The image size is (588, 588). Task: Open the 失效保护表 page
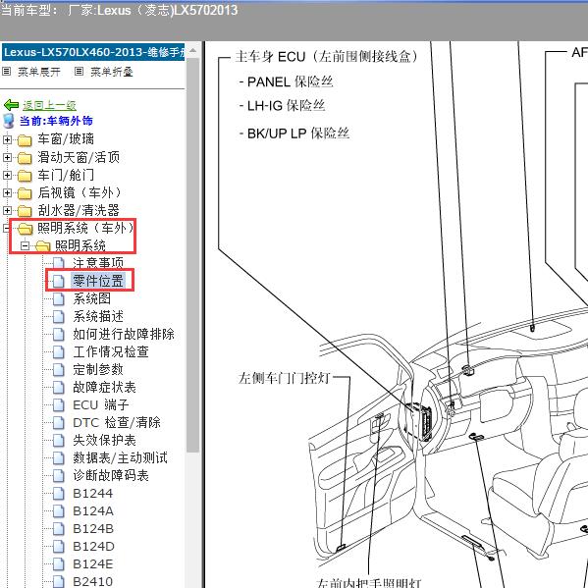[105, 440]
